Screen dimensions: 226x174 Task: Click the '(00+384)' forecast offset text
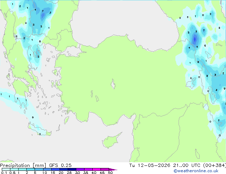tap(215, 165)
